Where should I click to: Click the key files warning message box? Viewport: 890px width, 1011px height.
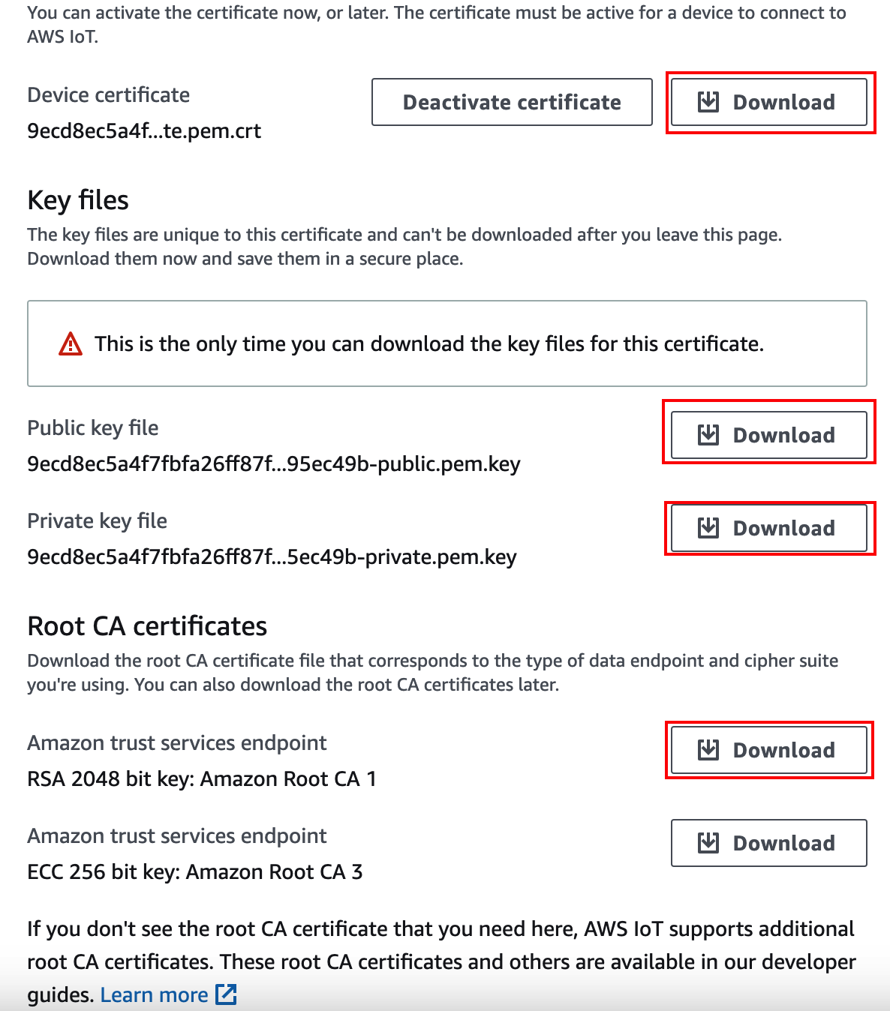[x=447, y=343]
